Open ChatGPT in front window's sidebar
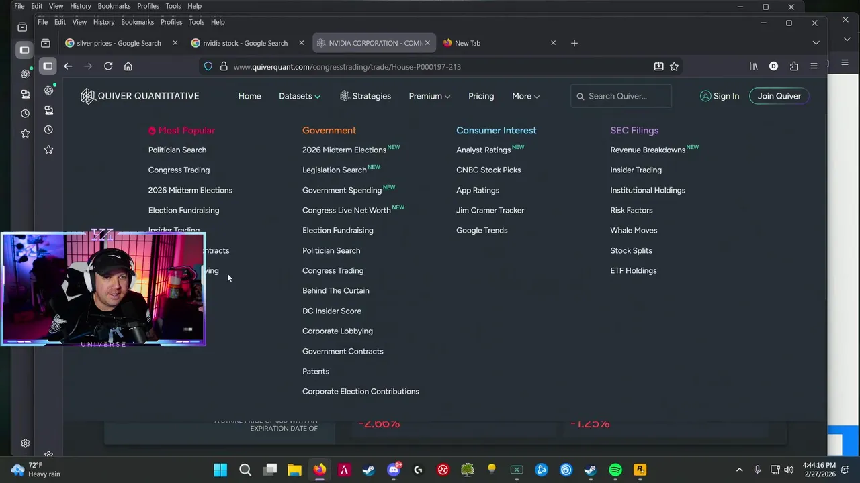The image size is (860, 483). point(48,90)
